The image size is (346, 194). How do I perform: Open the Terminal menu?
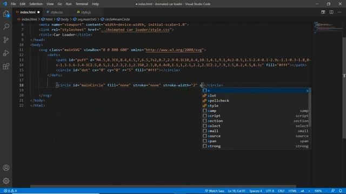click(82, 4)
